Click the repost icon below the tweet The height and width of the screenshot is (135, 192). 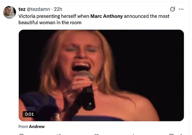tap(59, 134)
